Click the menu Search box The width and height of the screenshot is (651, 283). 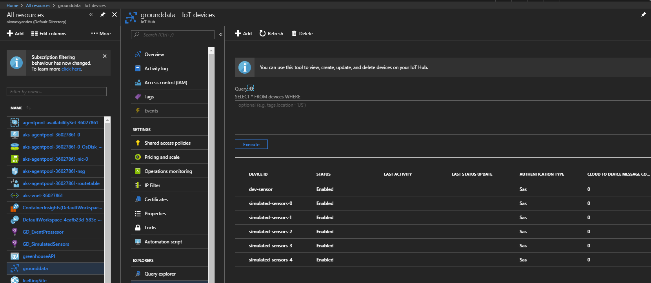point(173,34)
